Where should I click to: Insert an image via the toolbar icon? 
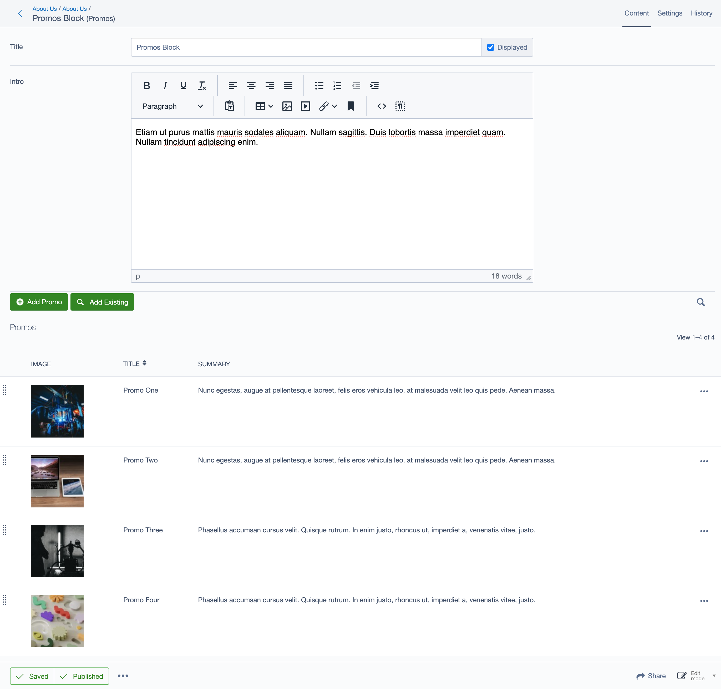(287, 106)
